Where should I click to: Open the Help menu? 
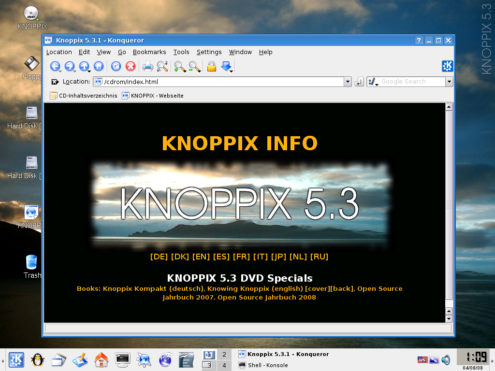(x=265, y=52)
